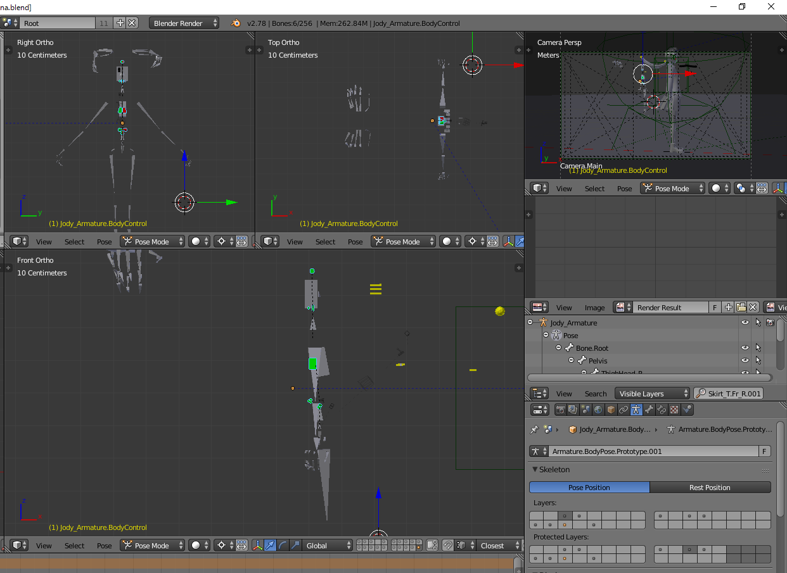Open viewport shading dropdown in Right Ortho header
Viewport: 787px width, 573px height.
(199, 241)
